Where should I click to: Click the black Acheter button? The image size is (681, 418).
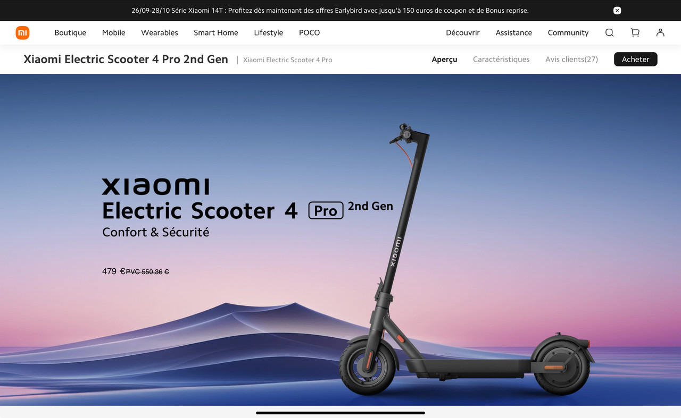pyautogui.click(x=636, y=59)
